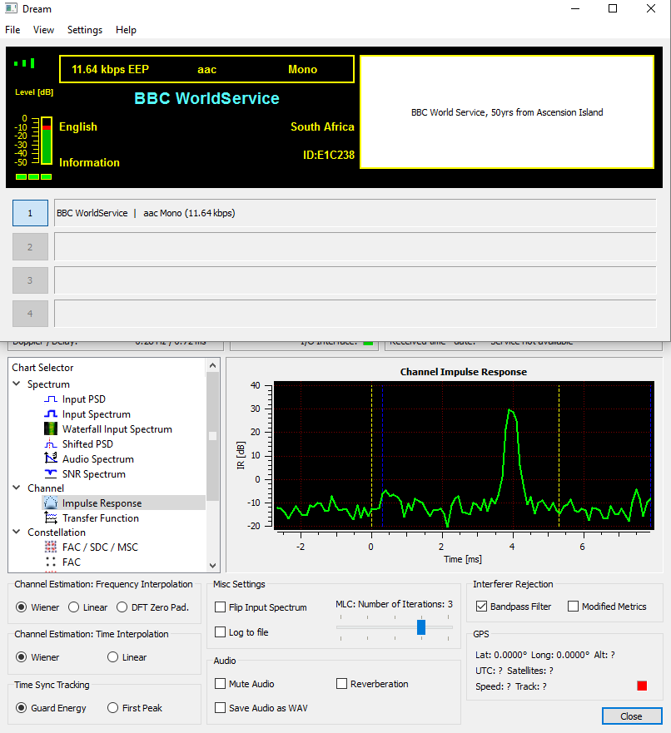Collapse the Spectrum tree group
671x733 pixels.
click(x=17, y=384)
